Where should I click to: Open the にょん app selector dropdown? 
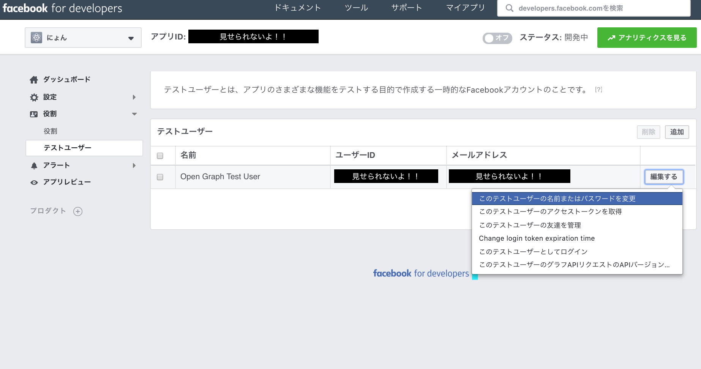[x=83, y=38]
